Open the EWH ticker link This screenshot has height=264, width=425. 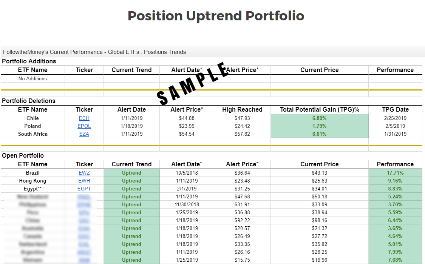tap(84, 181)
